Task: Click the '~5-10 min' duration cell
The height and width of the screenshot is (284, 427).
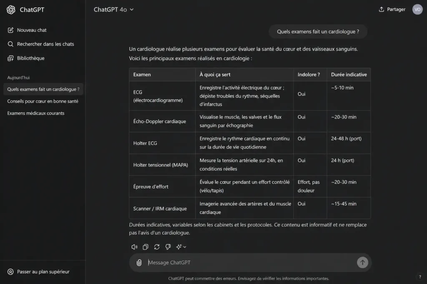Action: point(349,96)
